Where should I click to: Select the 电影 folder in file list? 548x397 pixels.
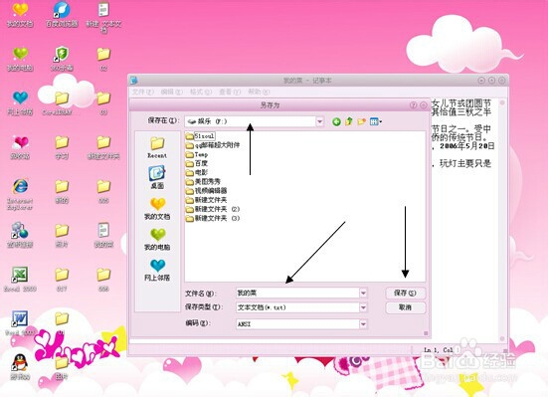click(197, 172)
